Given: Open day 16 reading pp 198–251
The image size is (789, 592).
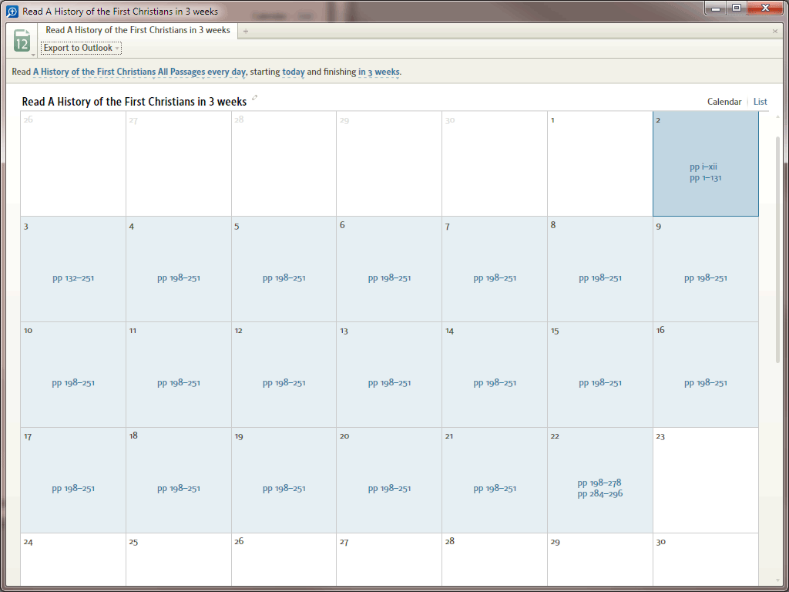Looking at the screenshot, I should (x=706, y=382).
